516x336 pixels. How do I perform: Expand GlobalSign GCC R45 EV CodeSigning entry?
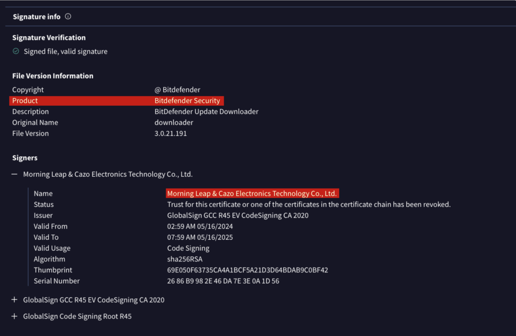click(15, 300)
